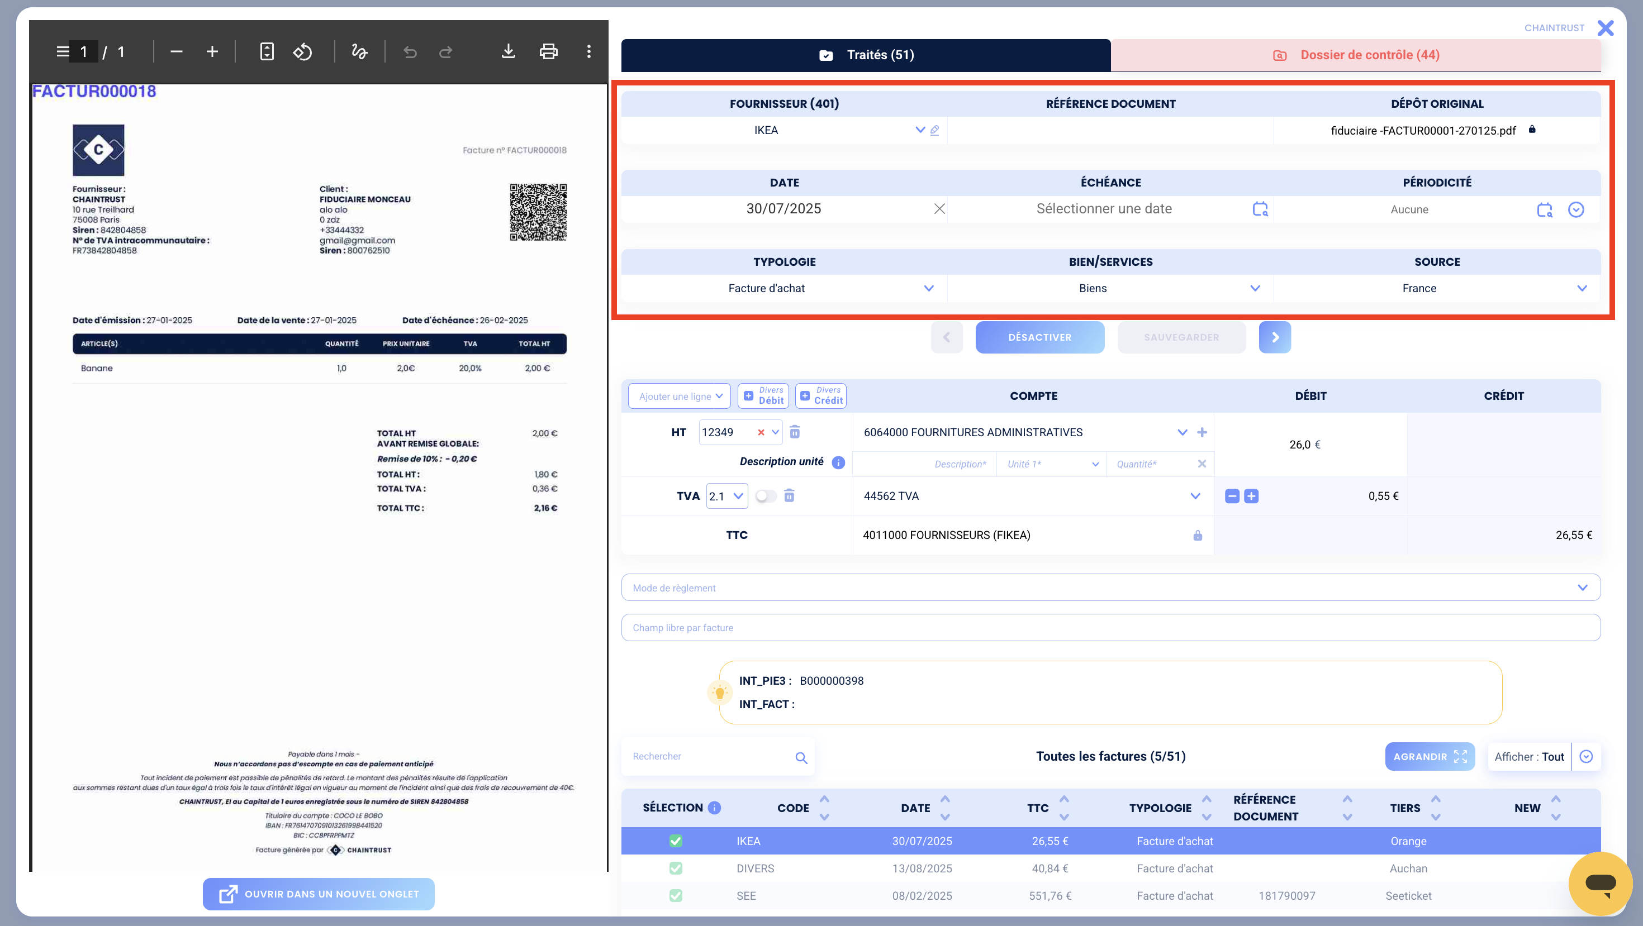Viewport: 1643px width, 926px height.
Task: Open the Bien/Services dropdown
Action: coord(1255,288)
